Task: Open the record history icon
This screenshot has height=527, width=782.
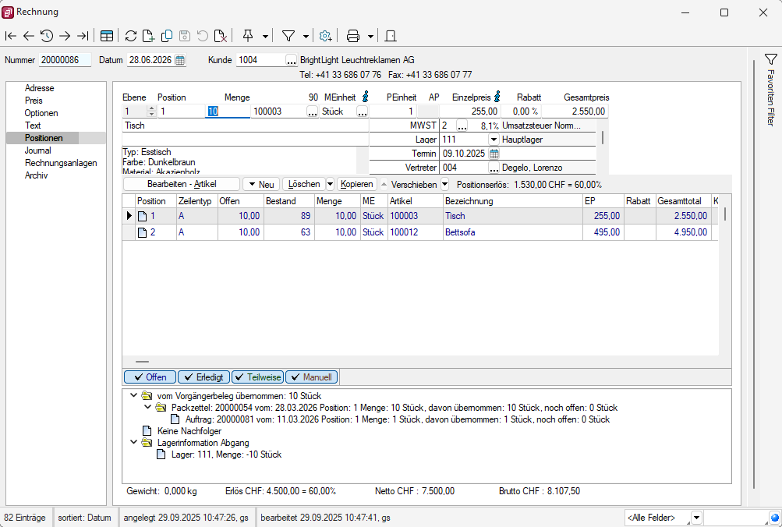Action: pos(47,36)
